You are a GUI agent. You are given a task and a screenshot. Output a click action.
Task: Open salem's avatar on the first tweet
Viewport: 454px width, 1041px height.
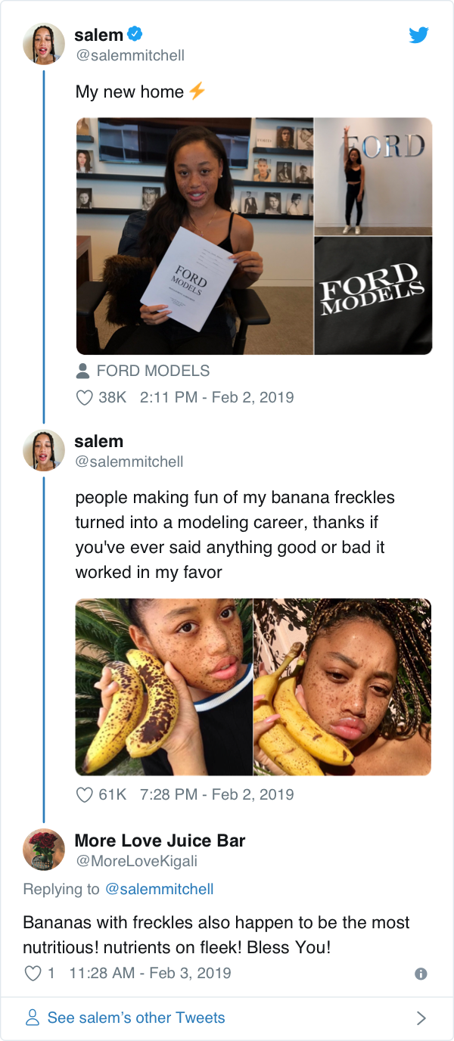pyautogui.click(x=44, y=44)
